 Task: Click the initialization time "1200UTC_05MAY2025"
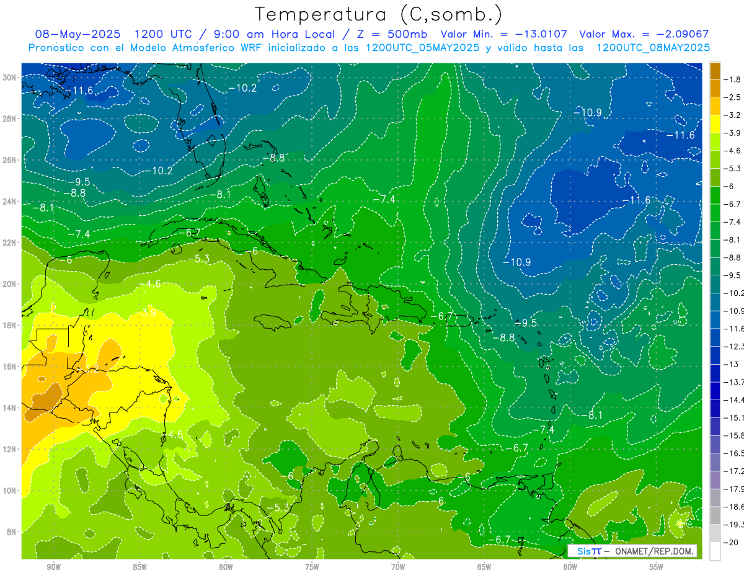[422, 47]
